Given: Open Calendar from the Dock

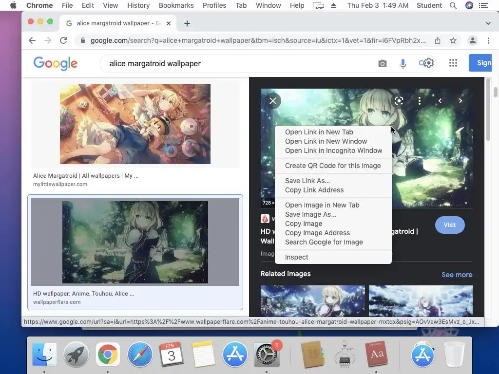Looking at the screenshot, I should 172,354.
